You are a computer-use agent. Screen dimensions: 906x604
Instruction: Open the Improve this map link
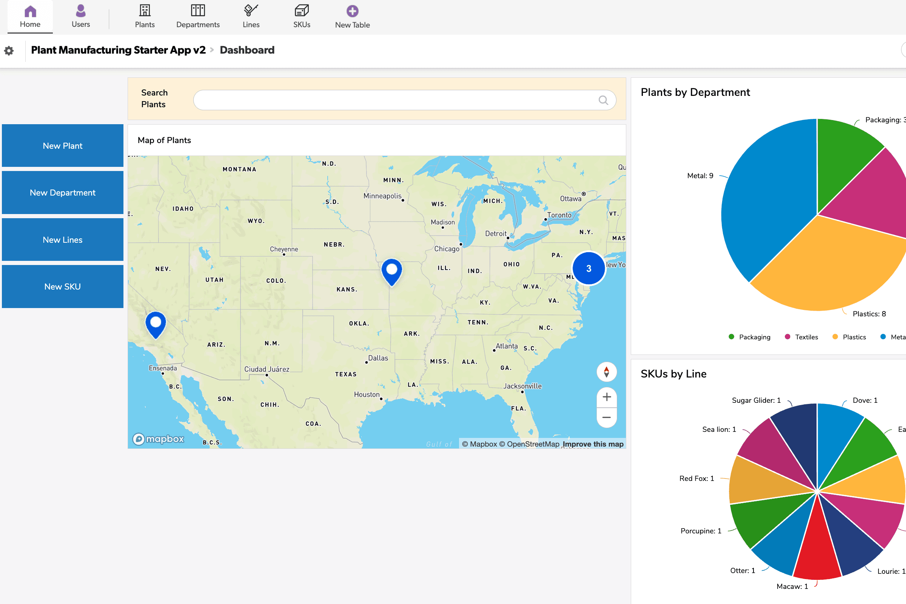593,444
